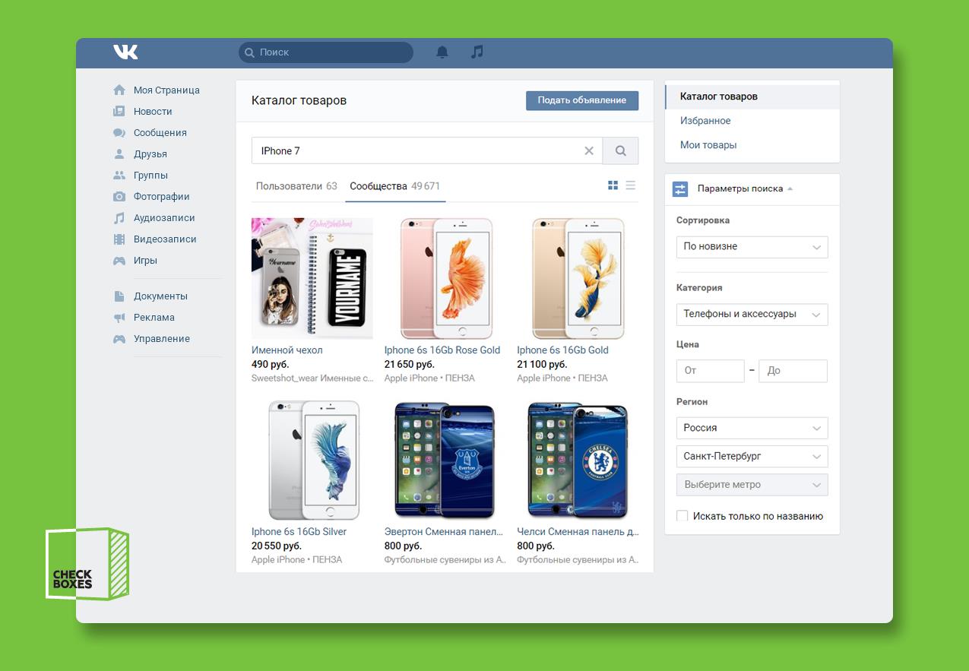Open the По новизне sorting dropdown

click(x=752, y=246)
